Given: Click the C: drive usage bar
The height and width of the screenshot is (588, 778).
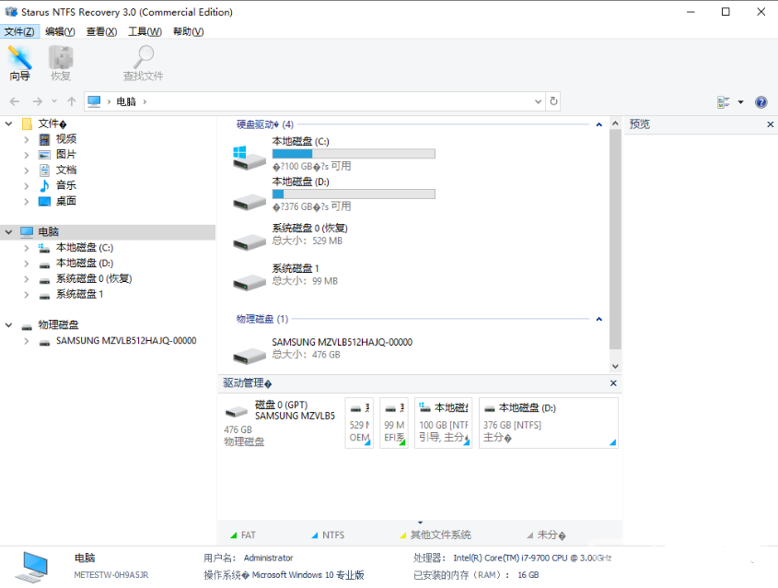Looking at the screenshot, I should tap(354, 154).
